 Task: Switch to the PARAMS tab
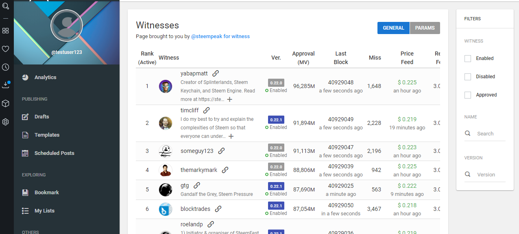(x=425, y=28)
